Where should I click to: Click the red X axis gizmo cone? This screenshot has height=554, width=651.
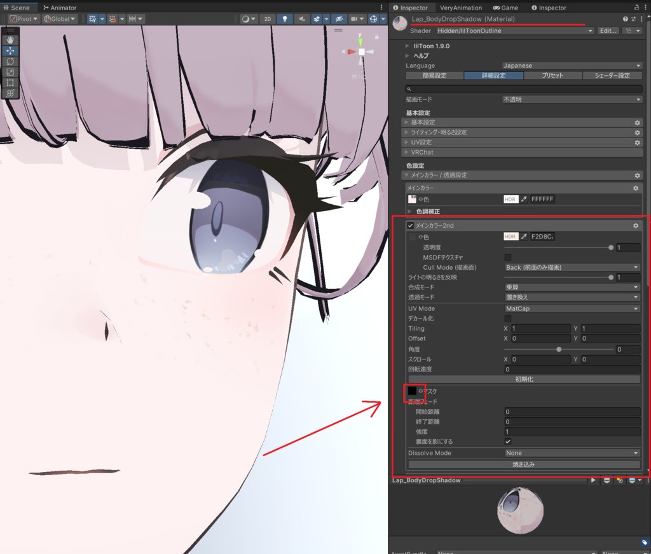click(352, 52)
